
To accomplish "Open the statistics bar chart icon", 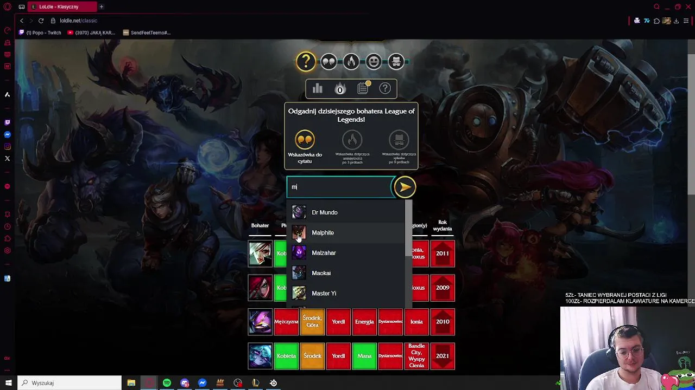I will 318,89.
